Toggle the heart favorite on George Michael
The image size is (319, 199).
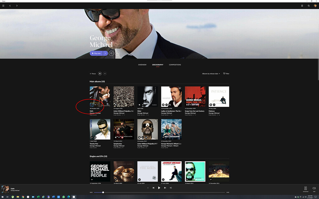pyautogui.click(x=111, y=53)
